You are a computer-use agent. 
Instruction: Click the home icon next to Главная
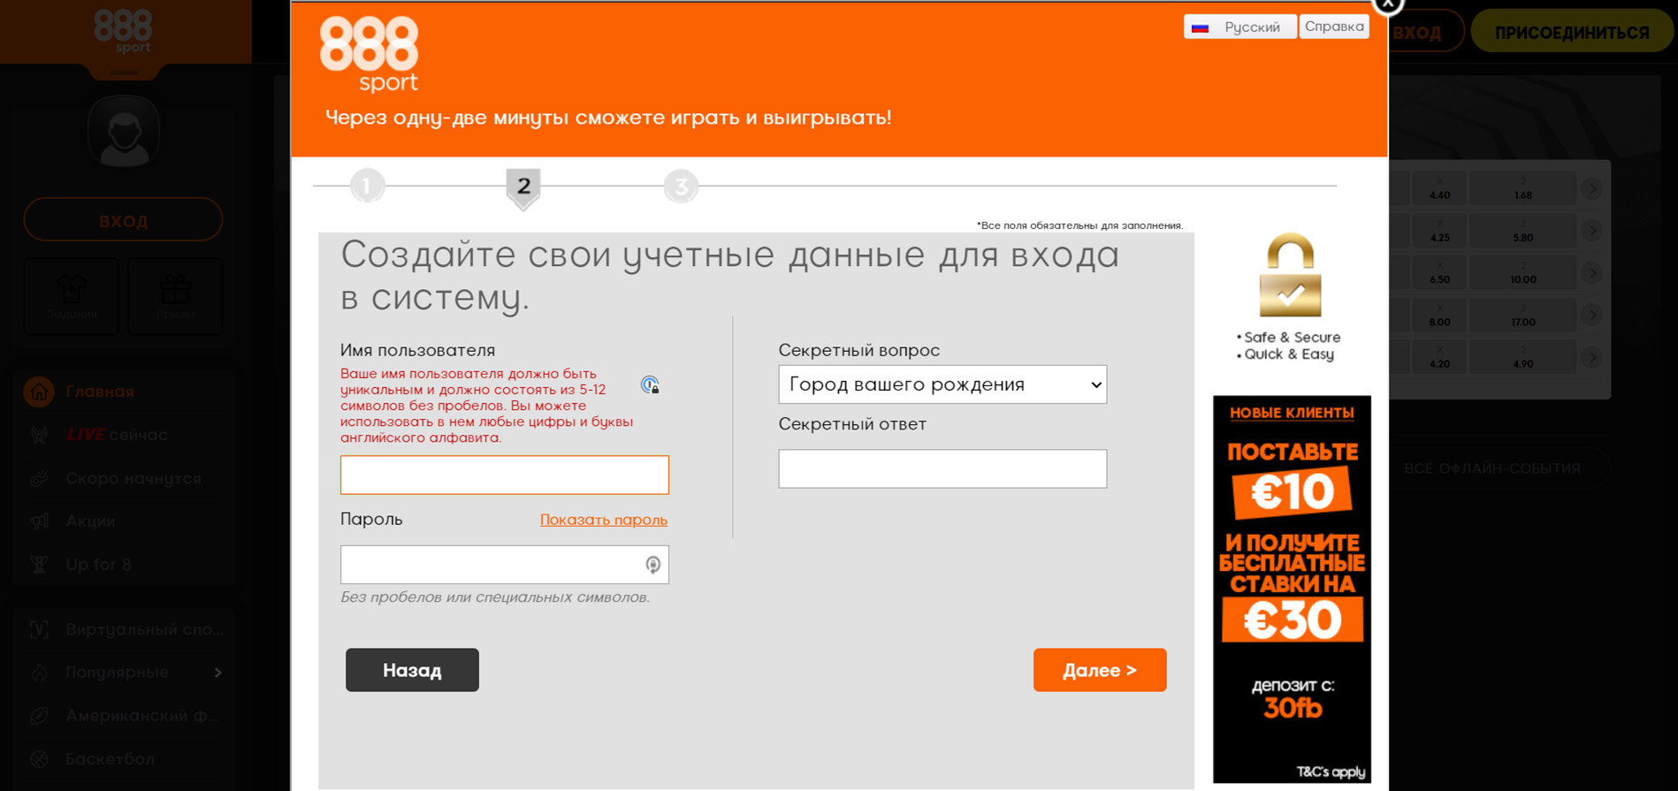(x=39, y=392)
